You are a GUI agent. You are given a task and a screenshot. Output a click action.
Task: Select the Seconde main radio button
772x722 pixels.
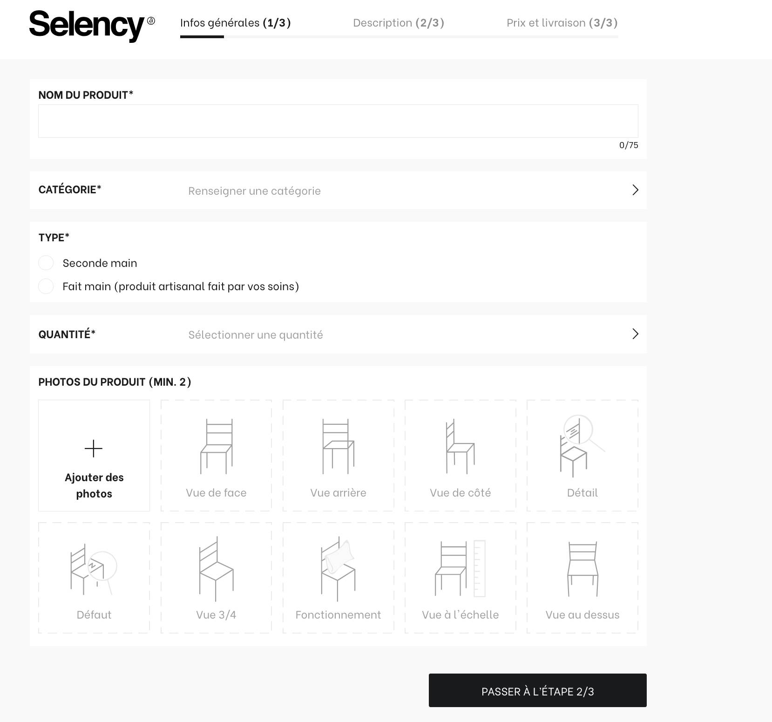point(46,263)
